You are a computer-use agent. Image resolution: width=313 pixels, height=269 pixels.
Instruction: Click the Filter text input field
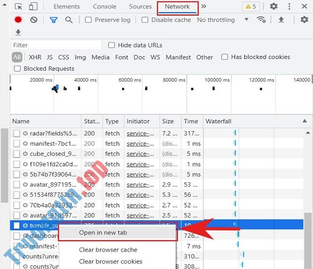tap(56, 45)
